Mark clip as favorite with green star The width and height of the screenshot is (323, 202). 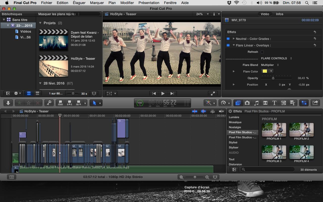click(20, 103)
